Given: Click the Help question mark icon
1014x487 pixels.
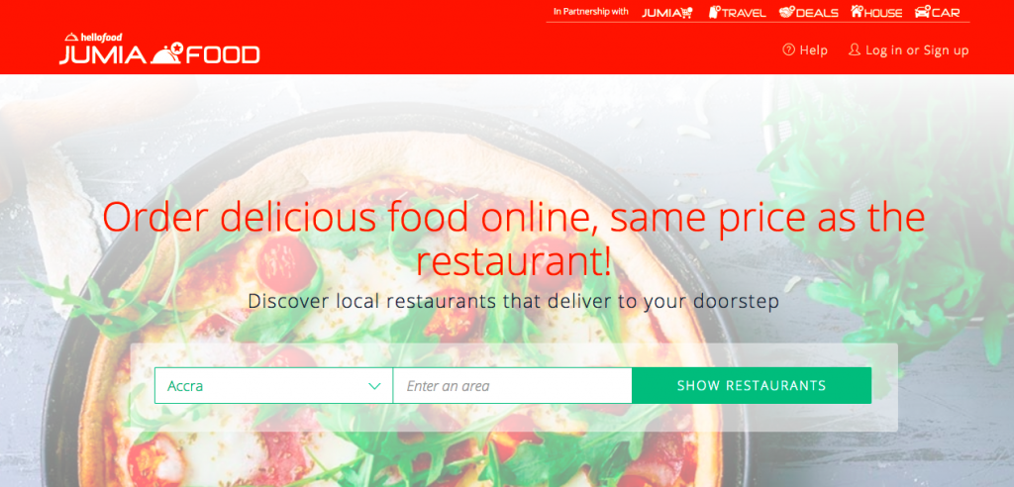Looking at the screenshot, I should pyautogui.click(x=788, y=49).
